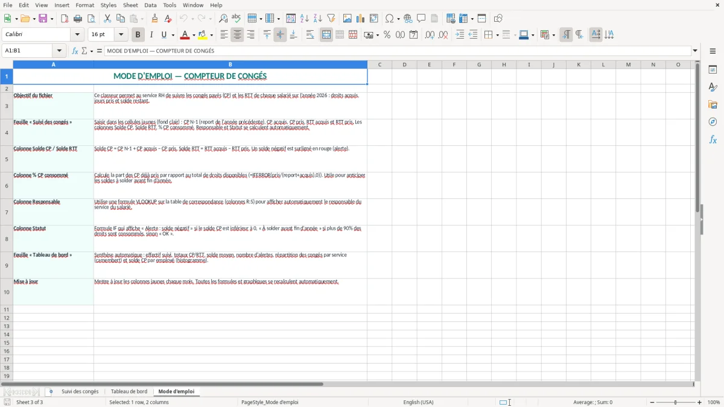Click the Print icon
Screen dimensions: 724x407
(78, 19)
